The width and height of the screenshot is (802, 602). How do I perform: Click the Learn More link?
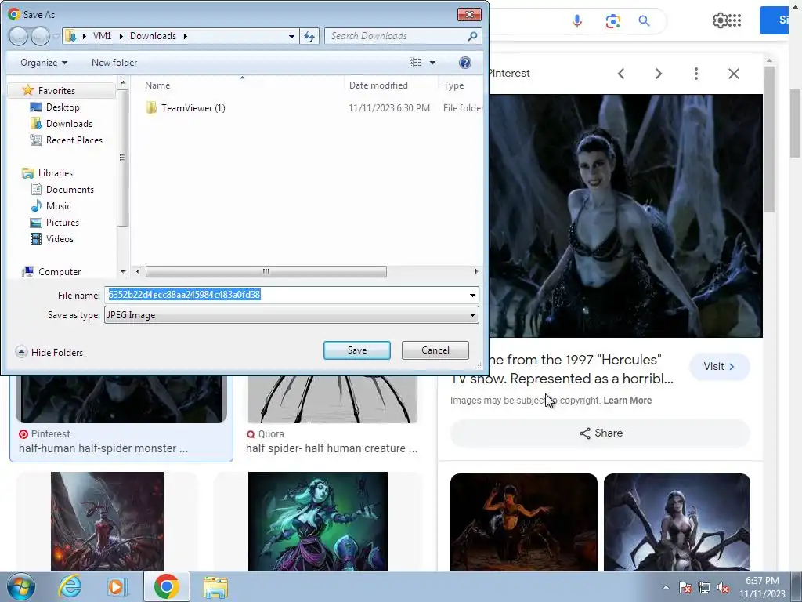pyautogui.click(x=627, y=401)
